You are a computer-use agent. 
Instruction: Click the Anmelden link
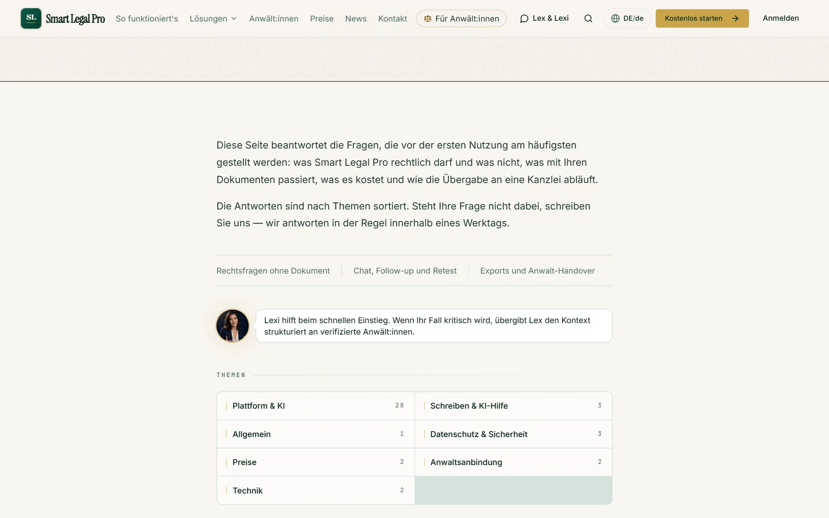(x=780, y=18)
